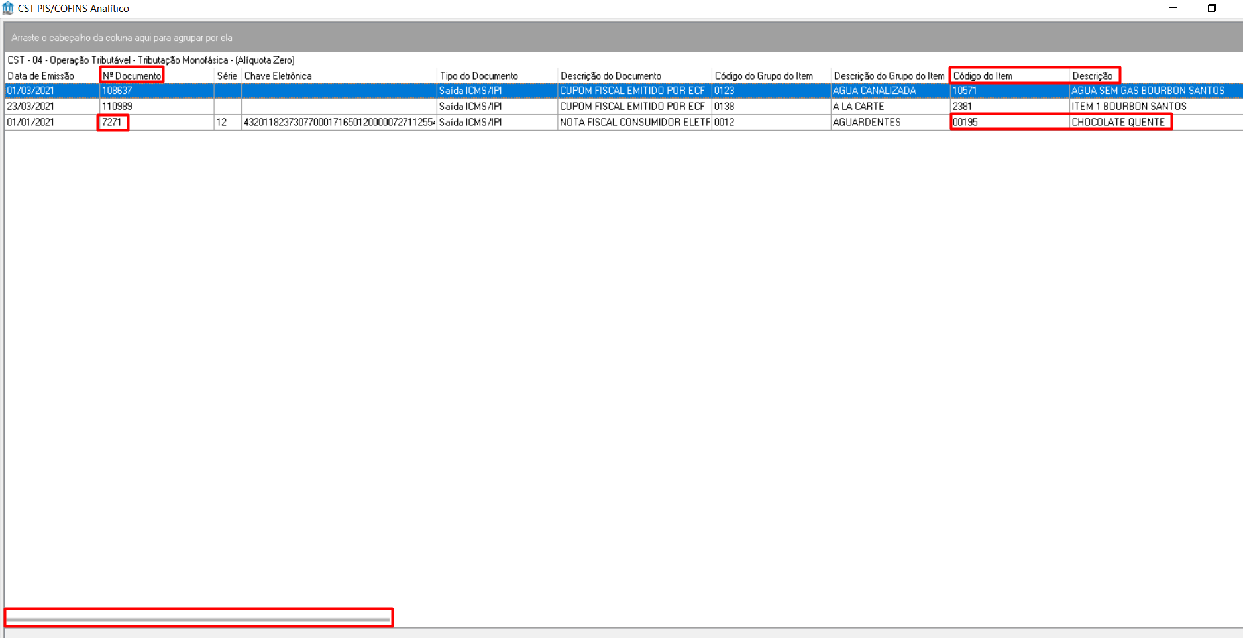Click CUPOM FISCAL EMITIDO POR ECF in row 110989
The width and height of the screenshot is (1243, 638).
[x=635, y=106]
